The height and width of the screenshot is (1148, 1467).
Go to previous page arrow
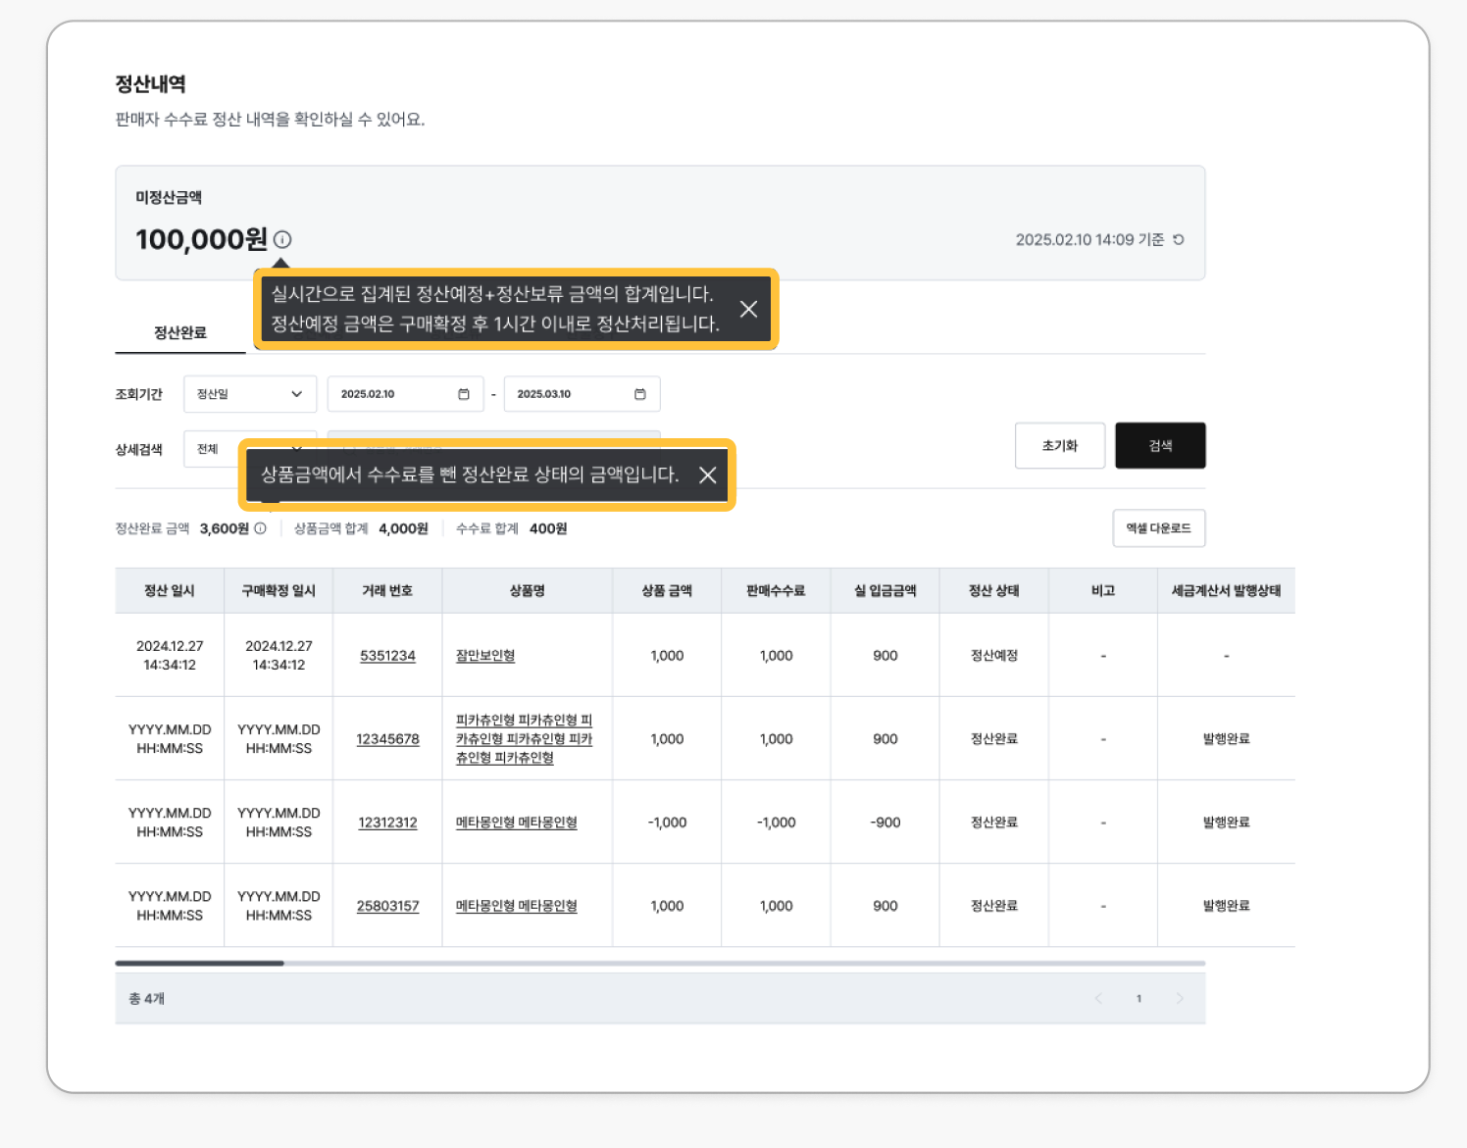1098,998
